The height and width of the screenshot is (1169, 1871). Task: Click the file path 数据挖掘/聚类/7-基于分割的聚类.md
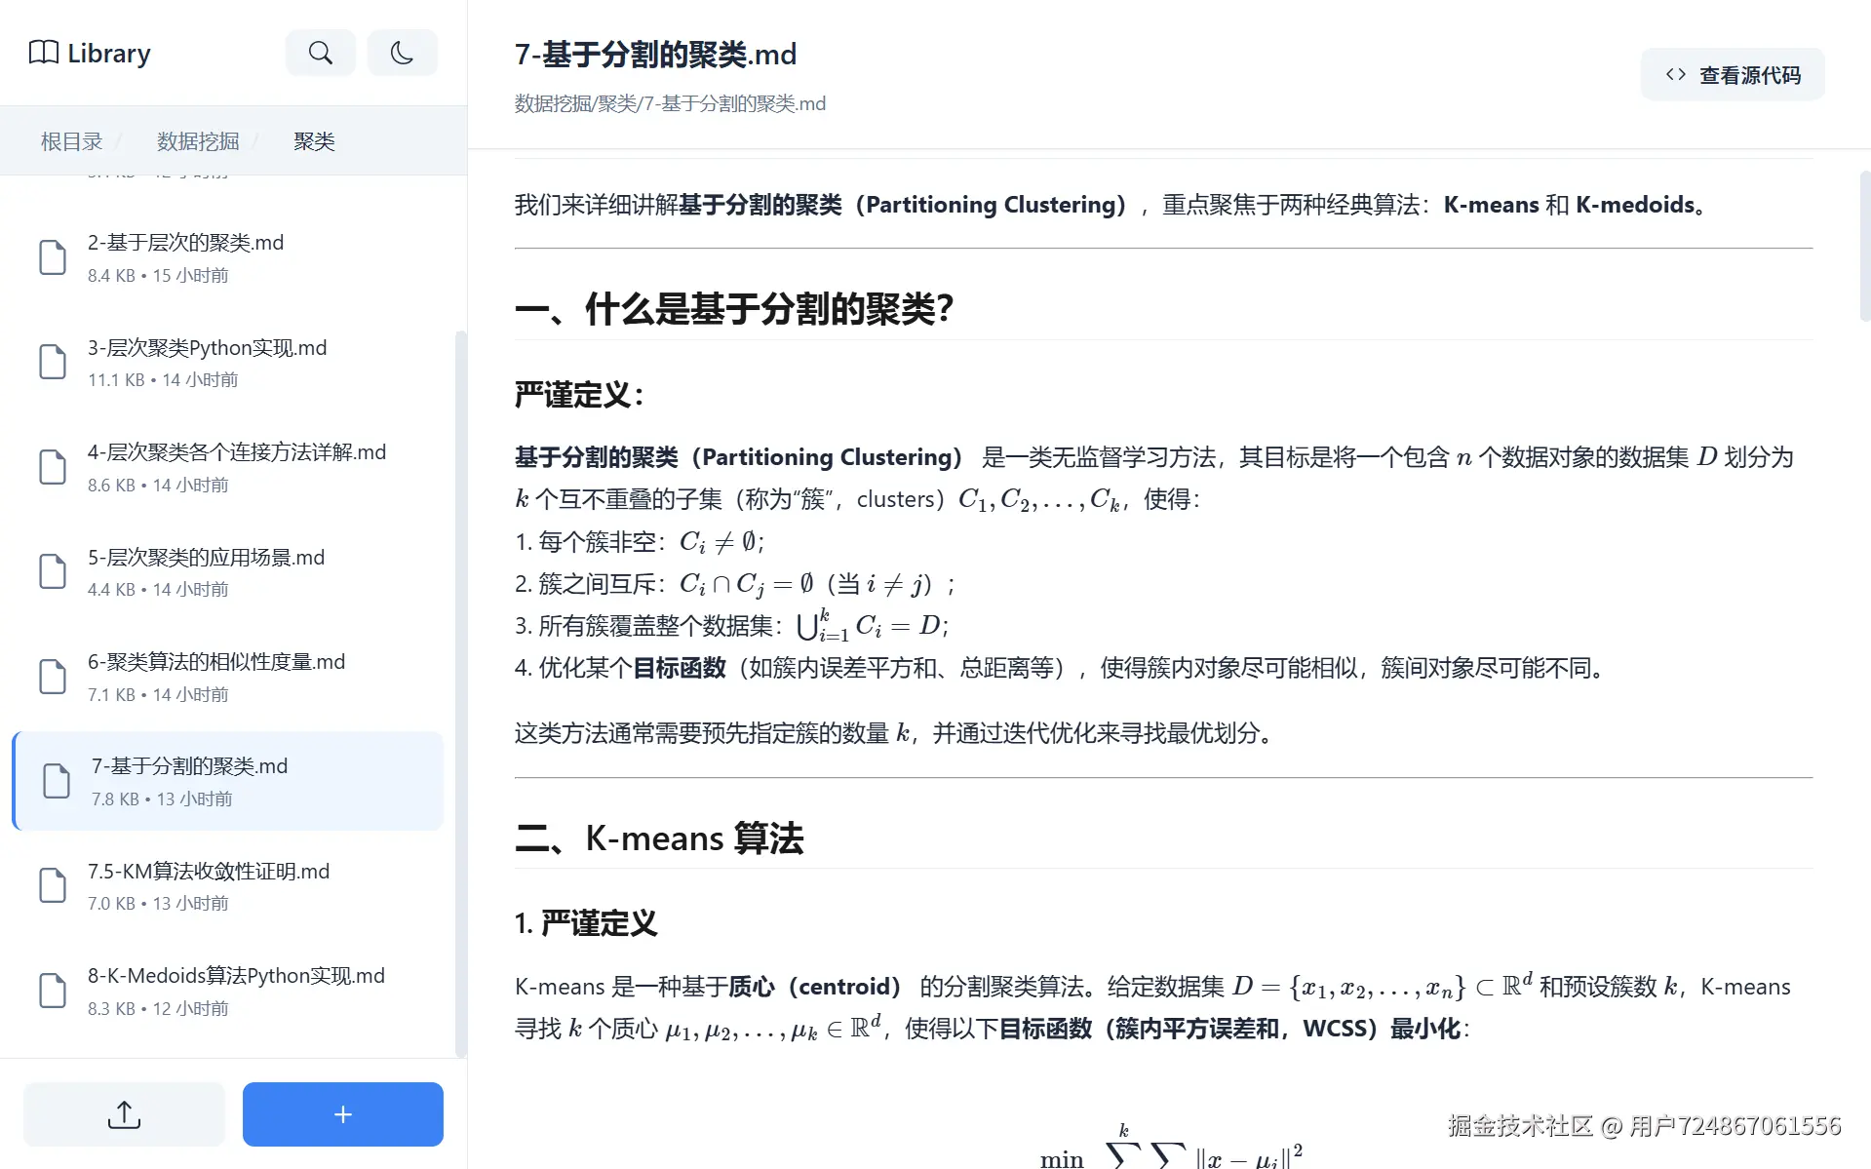click(x=670, y=102)
